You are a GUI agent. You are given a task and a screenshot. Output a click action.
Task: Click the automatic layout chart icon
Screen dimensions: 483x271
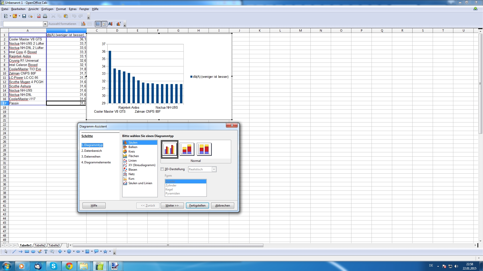pyautogui.click(x=118, y=24)
